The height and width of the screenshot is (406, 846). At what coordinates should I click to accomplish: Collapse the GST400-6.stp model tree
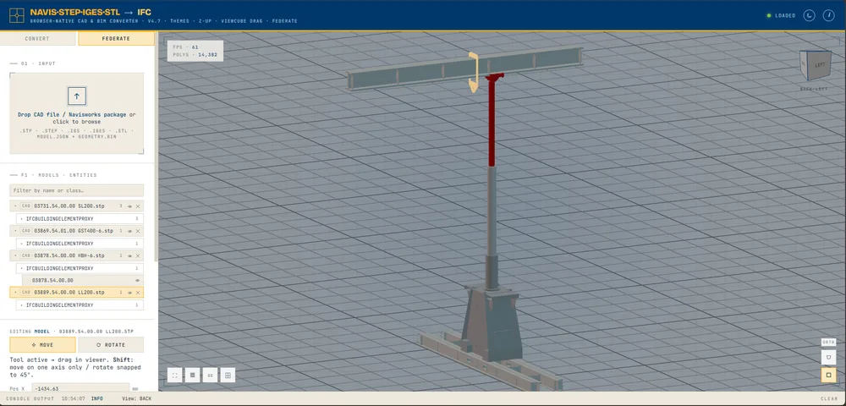coord(15,231)
